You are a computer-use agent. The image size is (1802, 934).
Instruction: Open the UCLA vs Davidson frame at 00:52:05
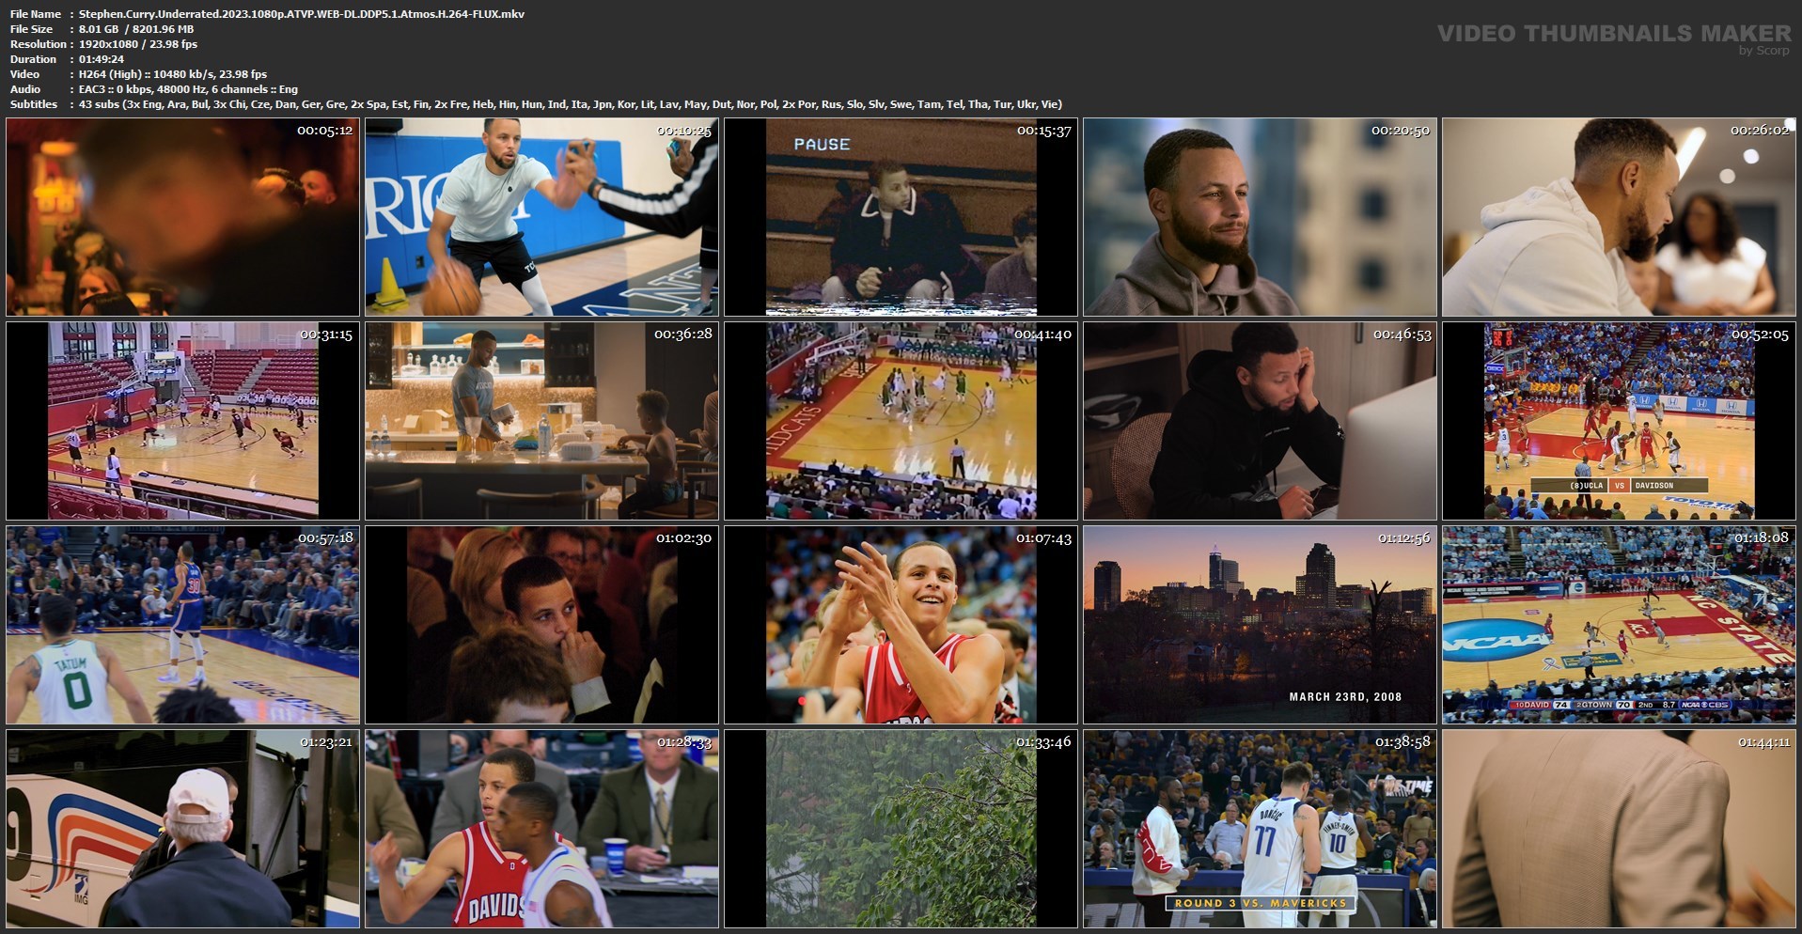(1620, 421)
